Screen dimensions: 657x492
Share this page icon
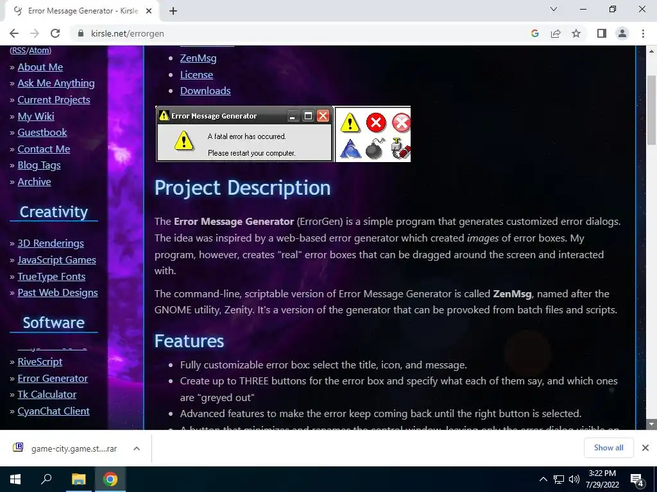556,33
